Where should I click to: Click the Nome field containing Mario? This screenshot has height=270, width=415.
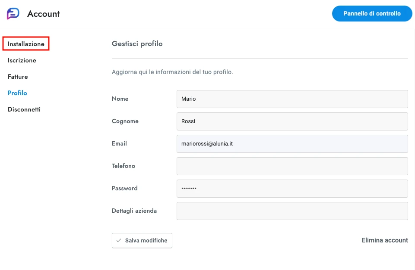pos(292,99)
